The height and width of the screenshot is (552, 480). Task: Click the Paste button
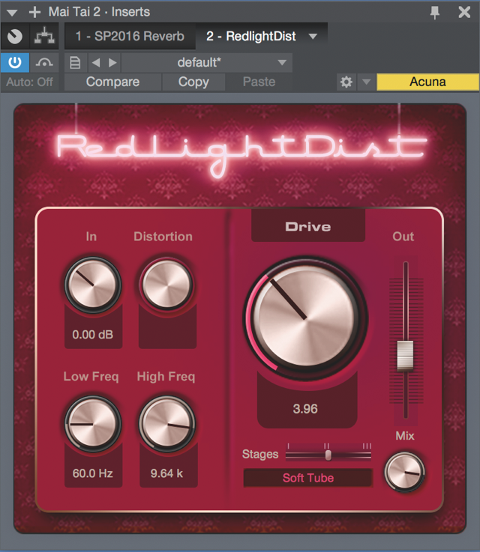[x=259, y=82]
